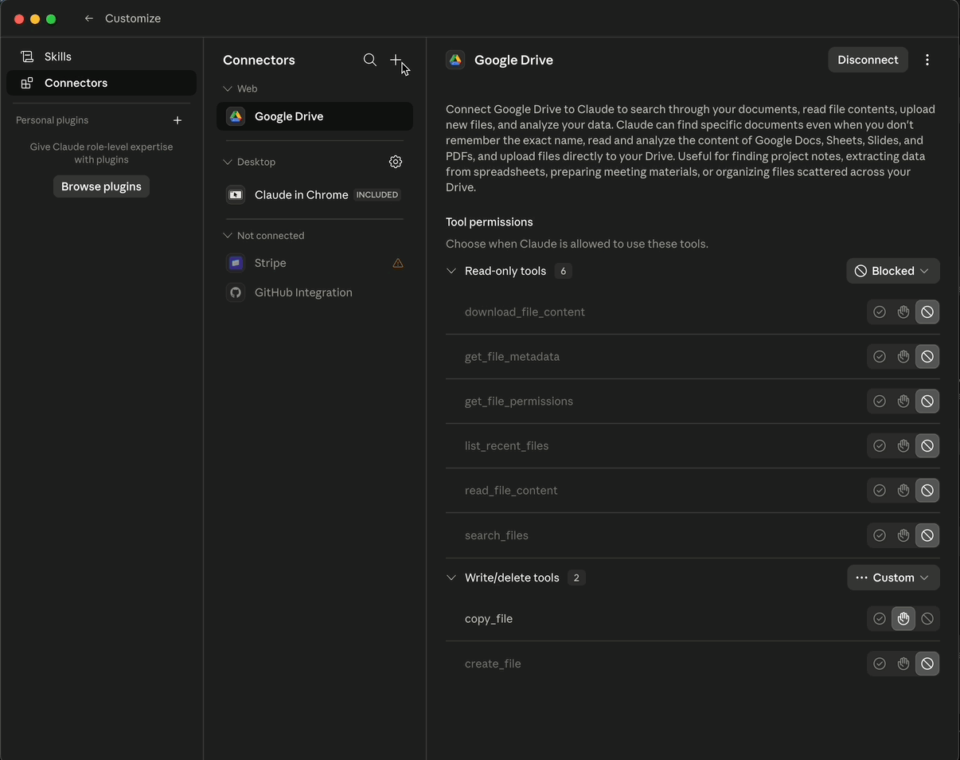Search connectors with magnifier icon
This screenshot has width=960, height=760.
pos(370,60)
